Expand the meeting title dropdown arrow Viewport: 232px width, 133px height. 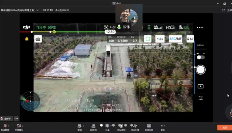pyautogui.click(x=38, y=10)
